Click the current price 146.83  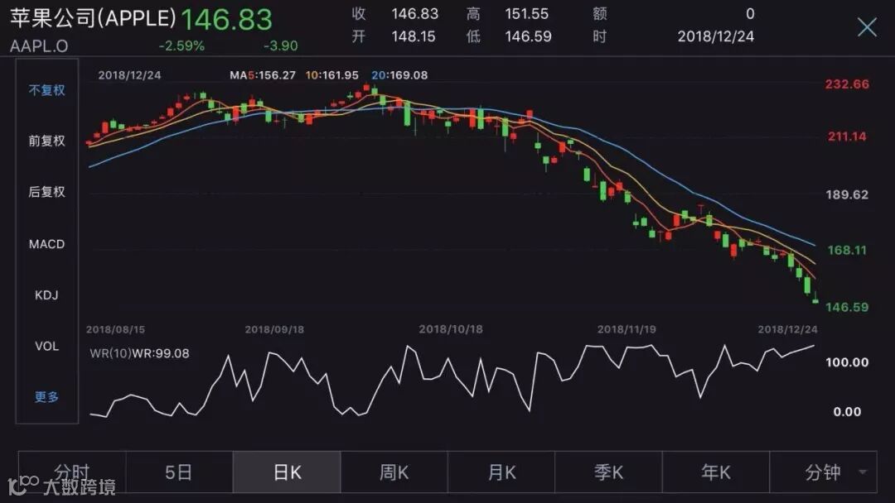pyautogui.click(x=226, y=19)
